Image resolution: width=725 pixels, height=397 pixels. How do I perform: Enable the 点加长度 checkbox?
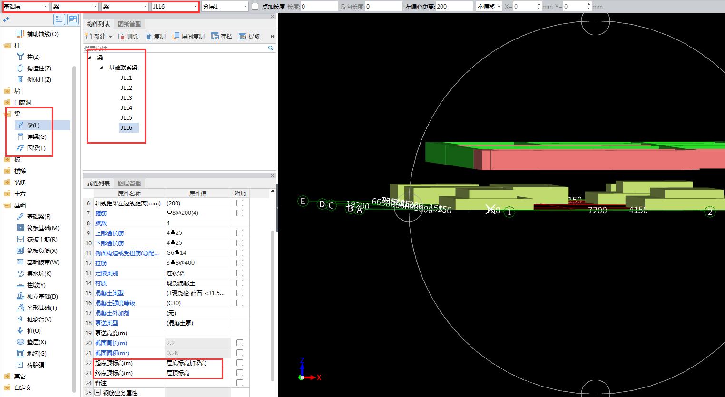[x=255, y=6]
